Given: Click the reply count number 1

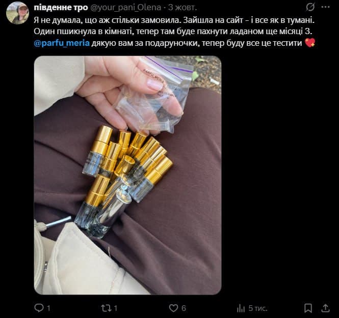Looking at the screenshot, I should pos(48,308).
